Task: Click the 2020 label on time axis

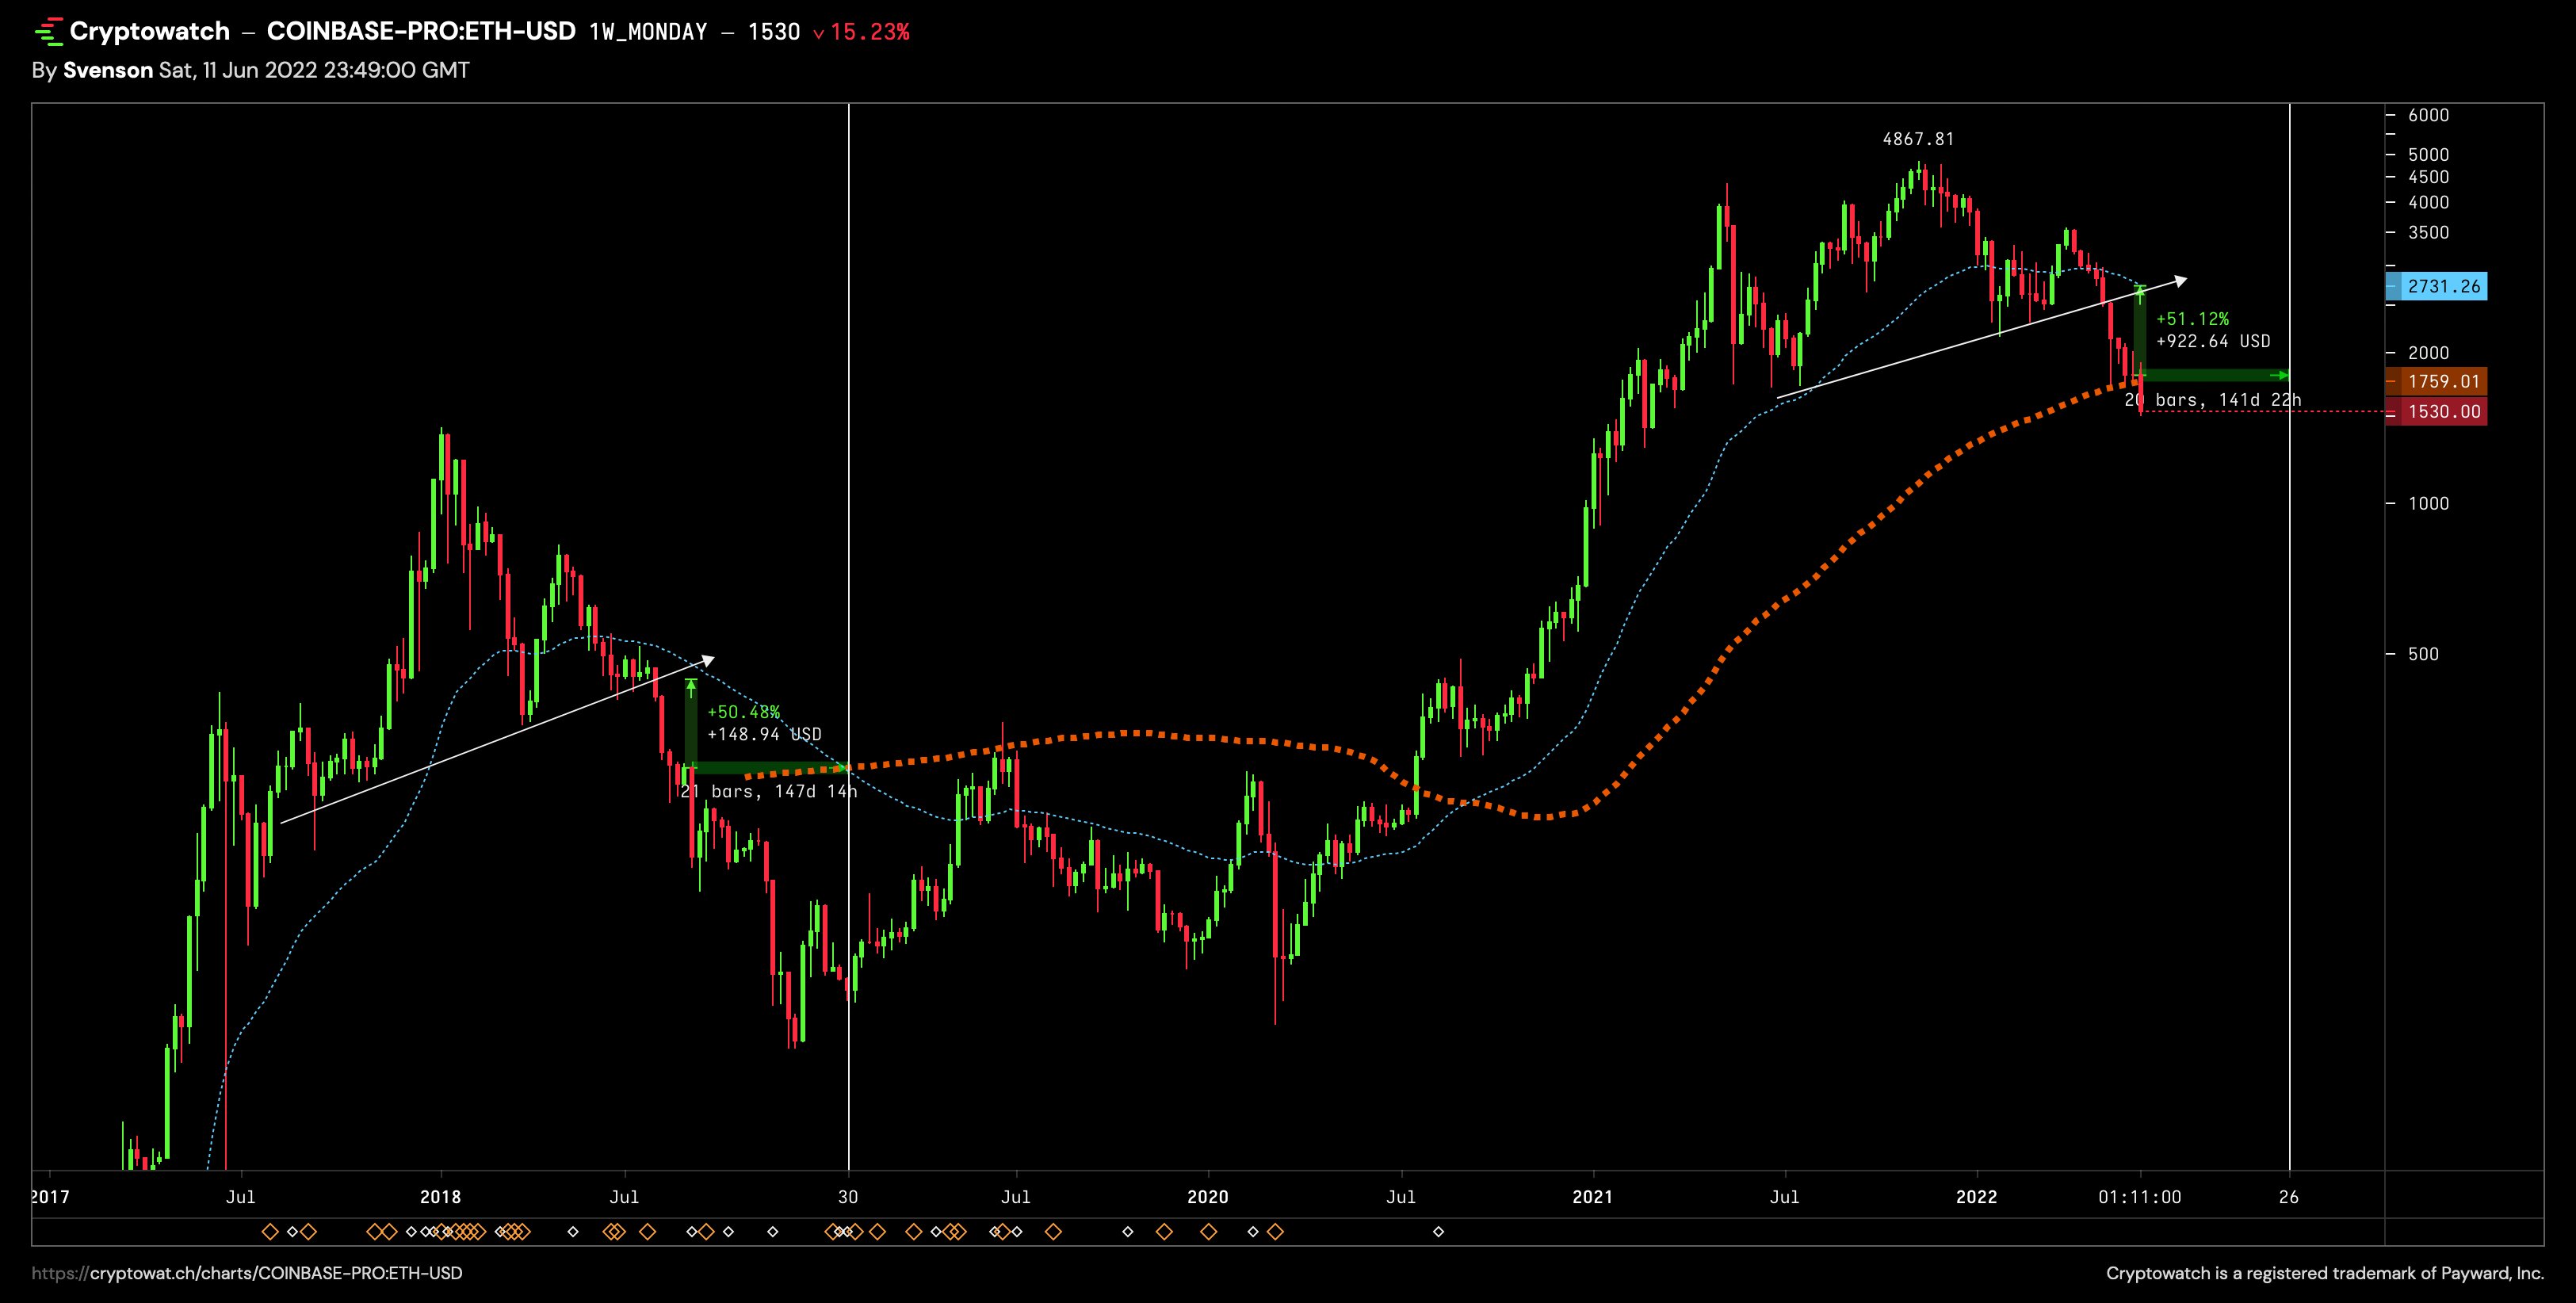Action: click(1207, 1196)
